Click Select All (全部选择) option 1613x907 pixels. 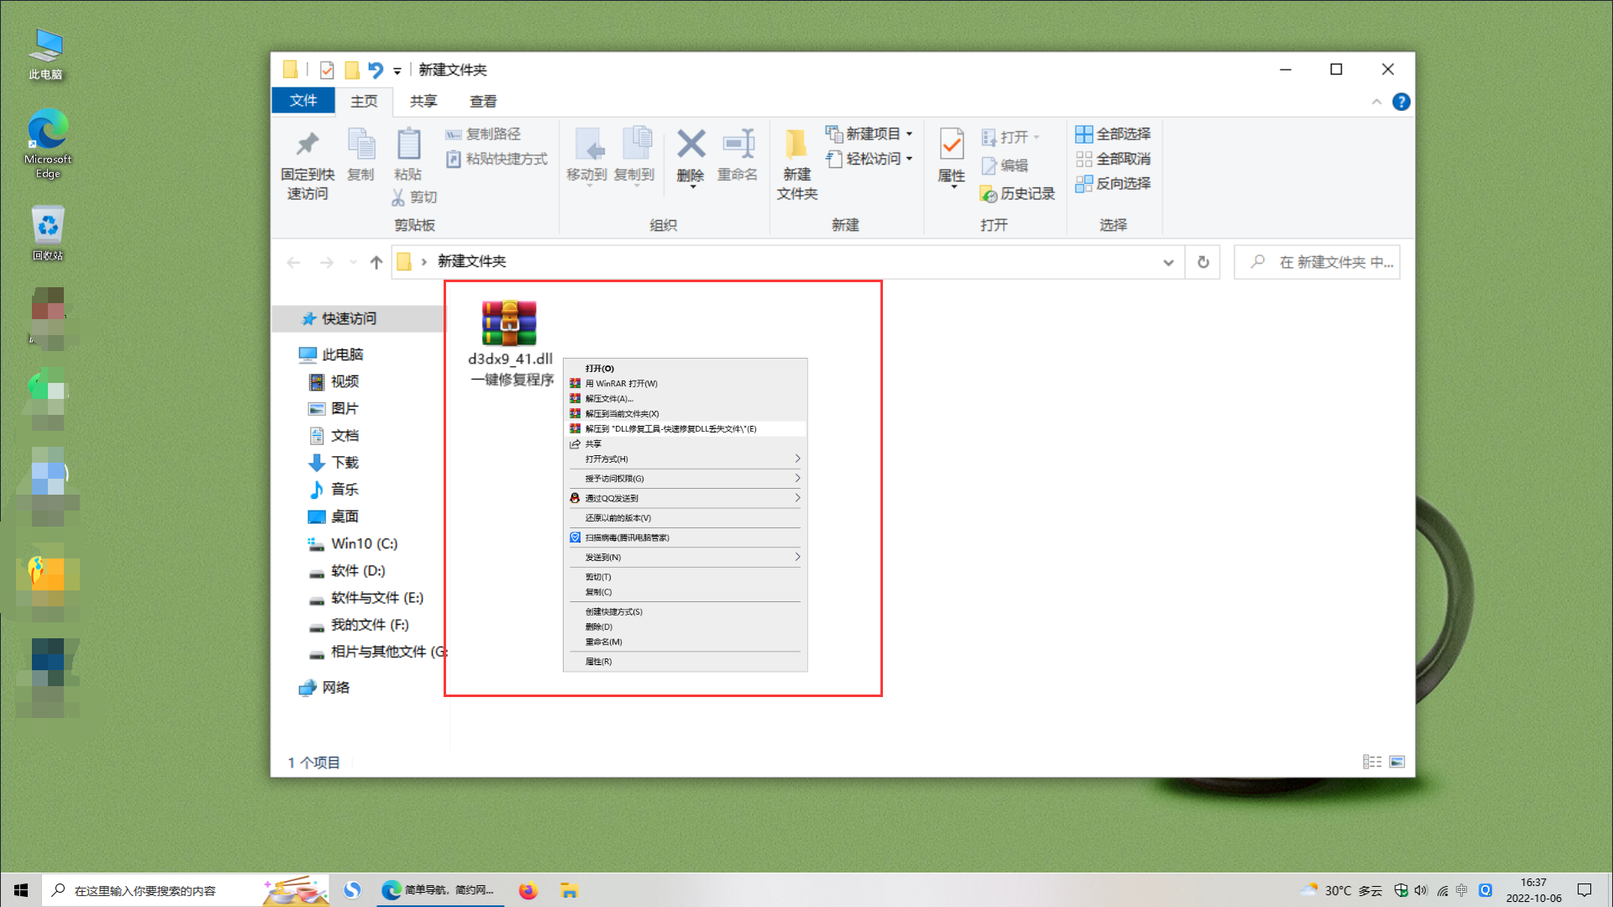coord(1113,134)
